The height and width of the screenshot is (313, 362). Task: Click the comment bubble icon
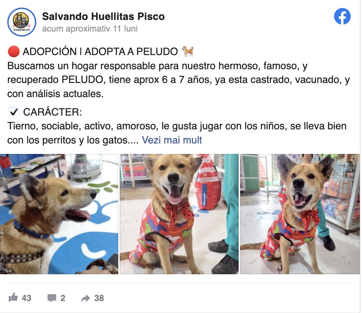(x=52, y=298)
